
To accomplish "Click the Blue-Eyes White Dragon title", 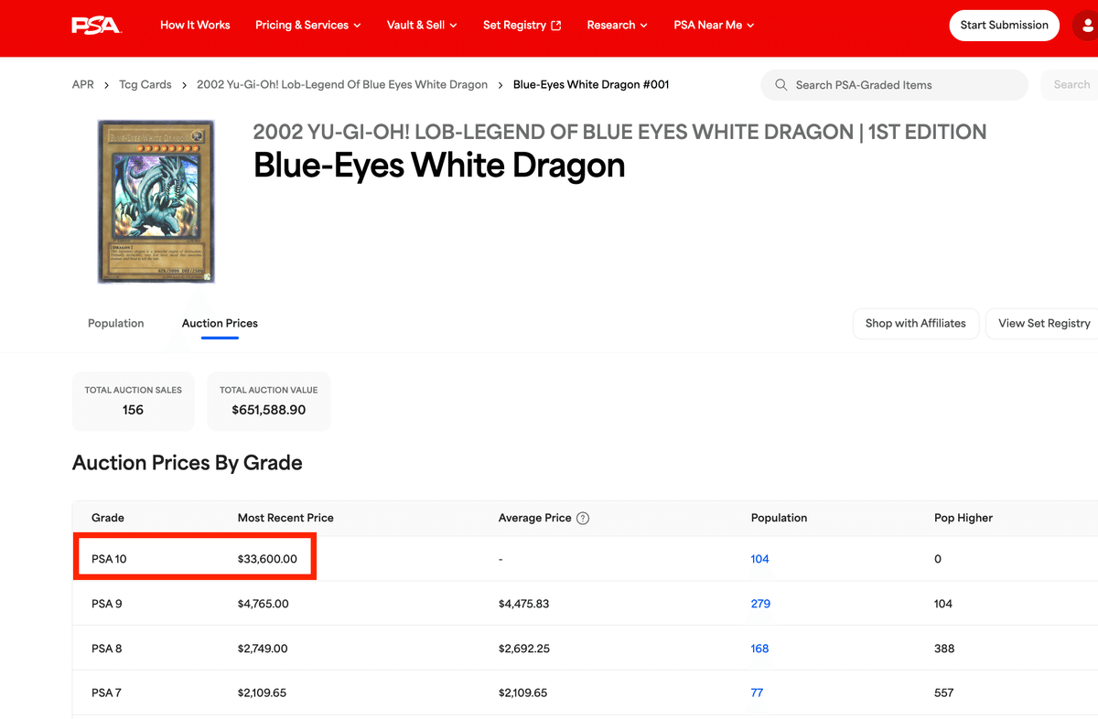I will coord(439,166).
